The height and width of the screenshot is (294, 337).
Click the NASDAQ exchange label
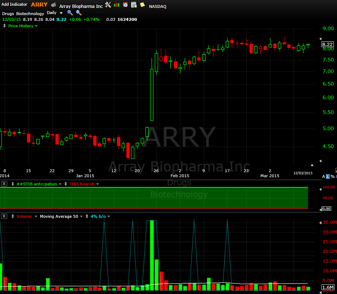coord(158,6)
